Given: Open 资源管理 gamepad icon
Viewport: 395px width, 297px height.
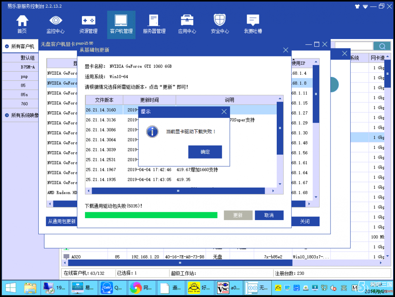Looking at the screenshot, I should pos(89,24).
